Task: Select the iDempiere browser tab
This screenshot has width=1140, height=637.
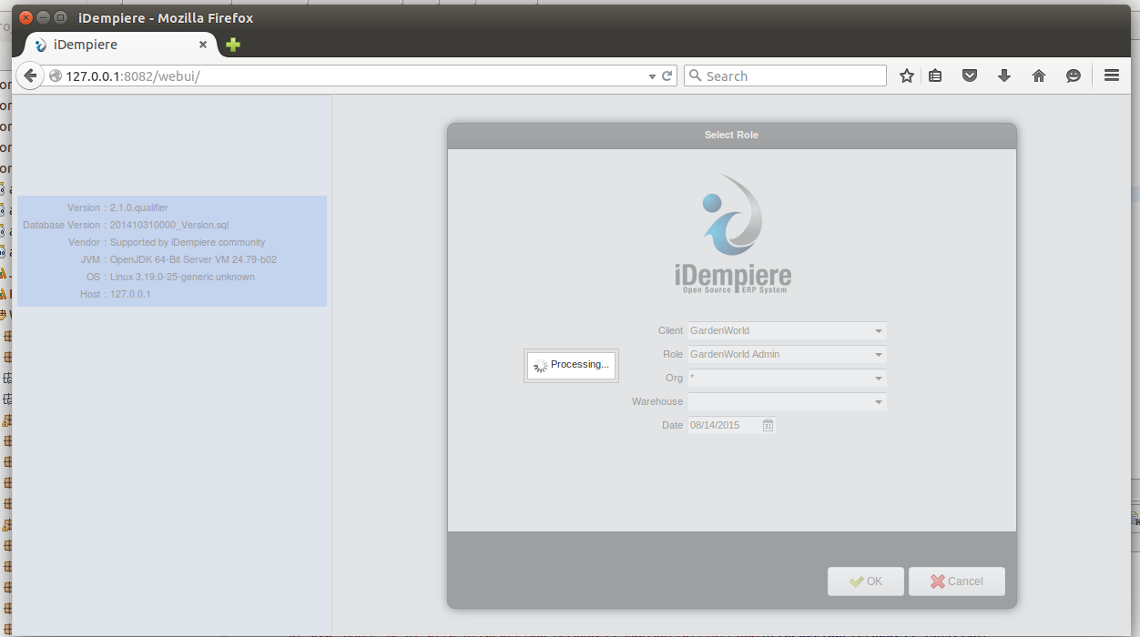Action: 121,45
